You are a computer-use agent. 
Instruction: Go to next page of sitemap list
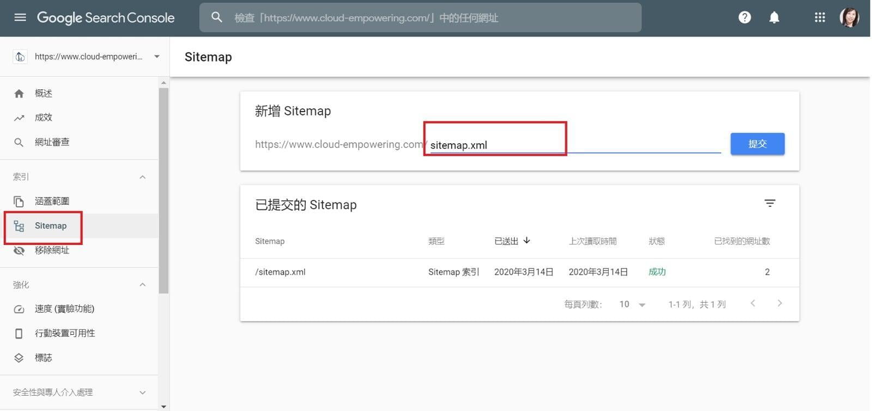point(780,303)
